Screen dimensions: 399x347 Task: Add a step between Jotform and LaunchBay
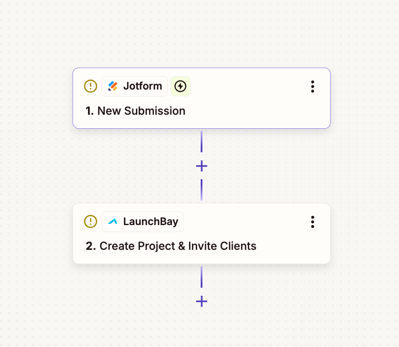coord(201,166)
